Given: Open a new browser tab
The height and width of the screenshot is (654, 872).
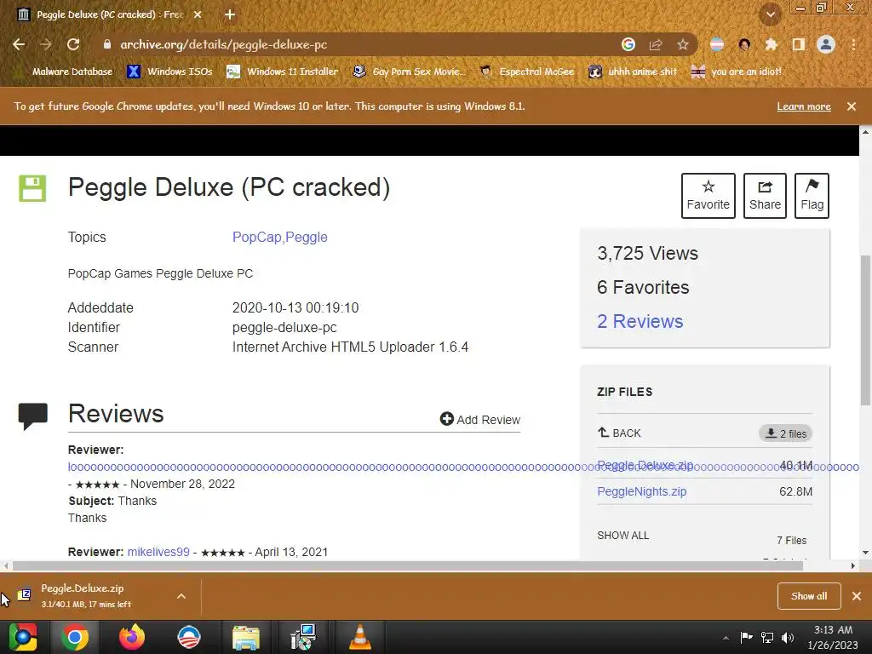Looking at the screenshot, I should click(x=230, y=14).
